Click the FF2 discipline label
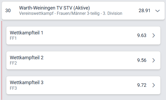This screenshot has height=100, width=166. [13, 63]
